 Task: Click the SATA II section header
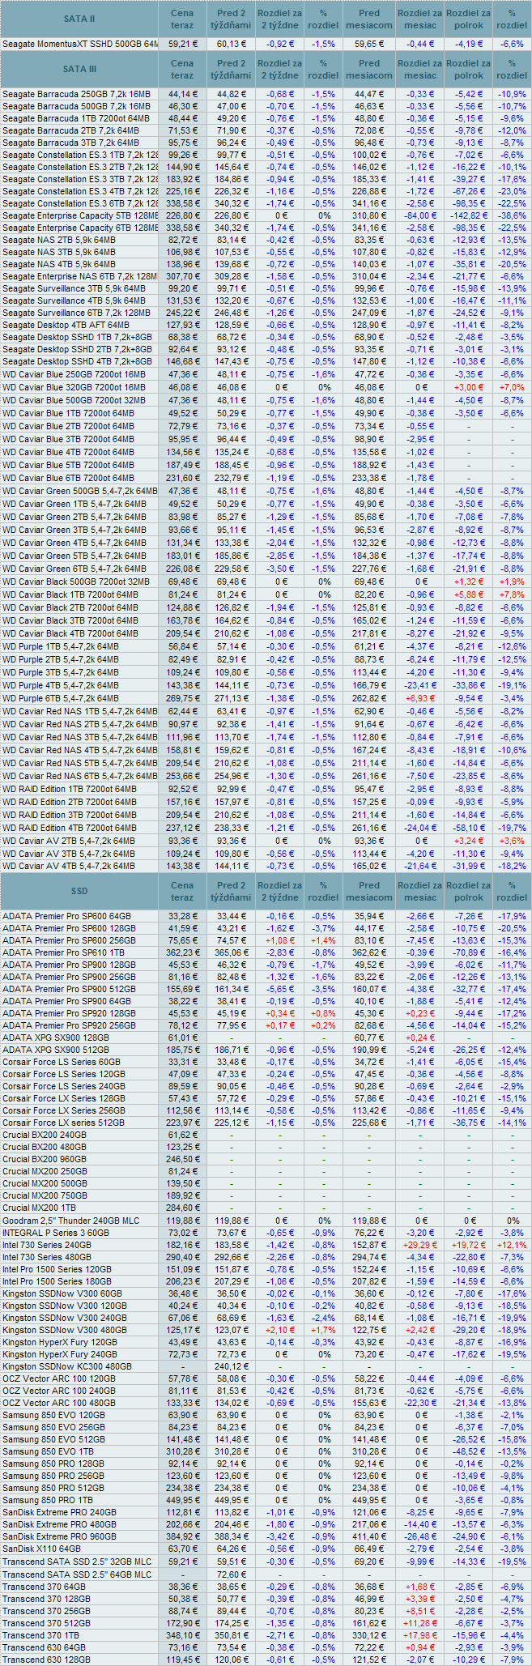pyautogui.click(x=79, y=19)
